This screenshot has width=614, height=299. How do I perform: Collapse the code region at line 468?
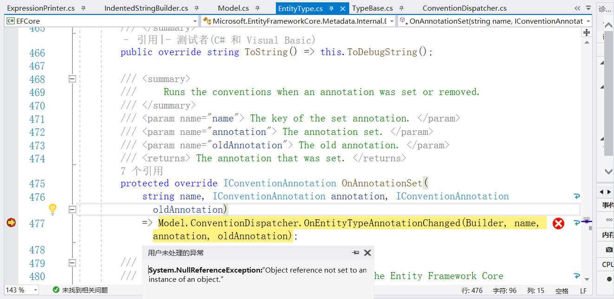72,79
